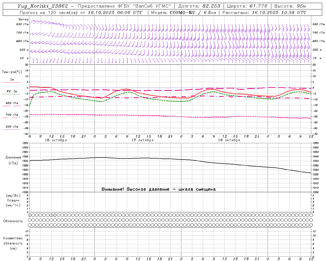Screen dimensions: 326x261
Task: Click the station name Yug_Korliki_23862
Action: [43, 6]
